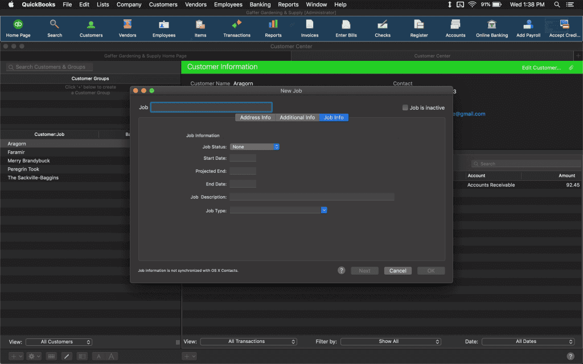Click the Search magnifier toolbar icon

pos(55,28)
